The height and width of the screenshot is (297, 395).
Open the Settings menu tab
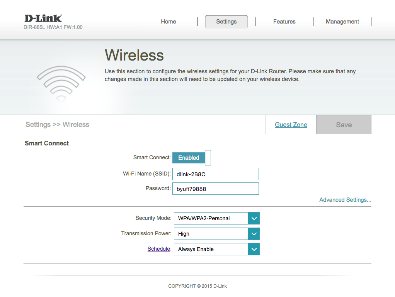pos(226,22)
